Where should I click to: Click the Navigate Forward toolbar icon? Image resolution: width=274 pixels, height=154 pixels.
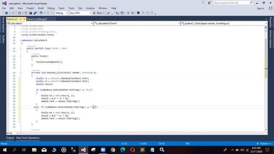(x=13, y=13)
